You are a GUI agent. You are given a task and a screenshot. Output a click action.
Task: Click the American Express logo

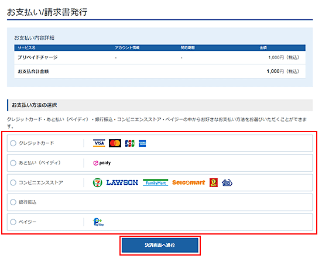[142, 143]
